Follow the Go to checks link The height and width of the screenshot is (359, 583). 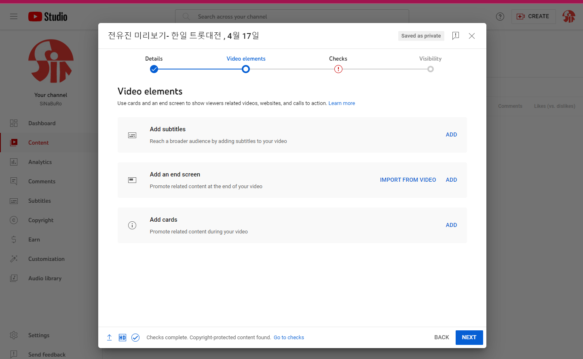pos(289,338)
